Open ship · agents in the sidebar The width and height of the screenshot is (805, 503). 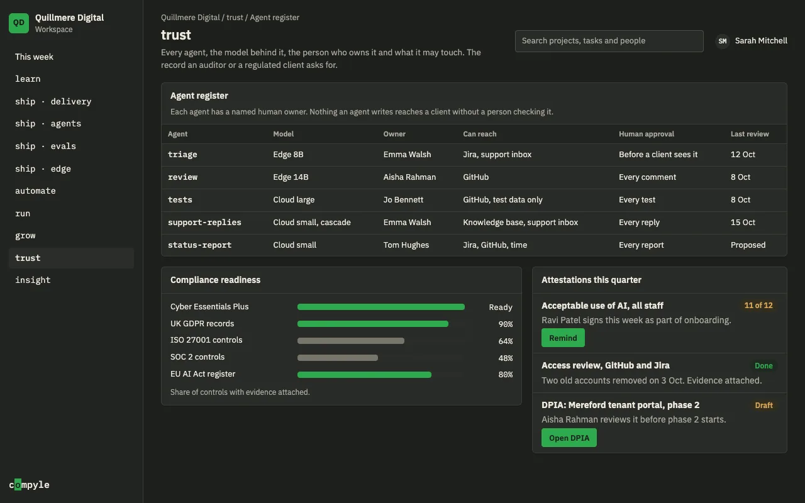point(71,123)
